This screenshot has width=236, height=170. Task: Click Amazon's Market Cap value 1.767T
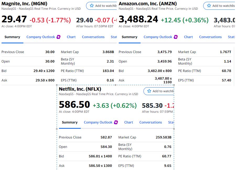226,52
